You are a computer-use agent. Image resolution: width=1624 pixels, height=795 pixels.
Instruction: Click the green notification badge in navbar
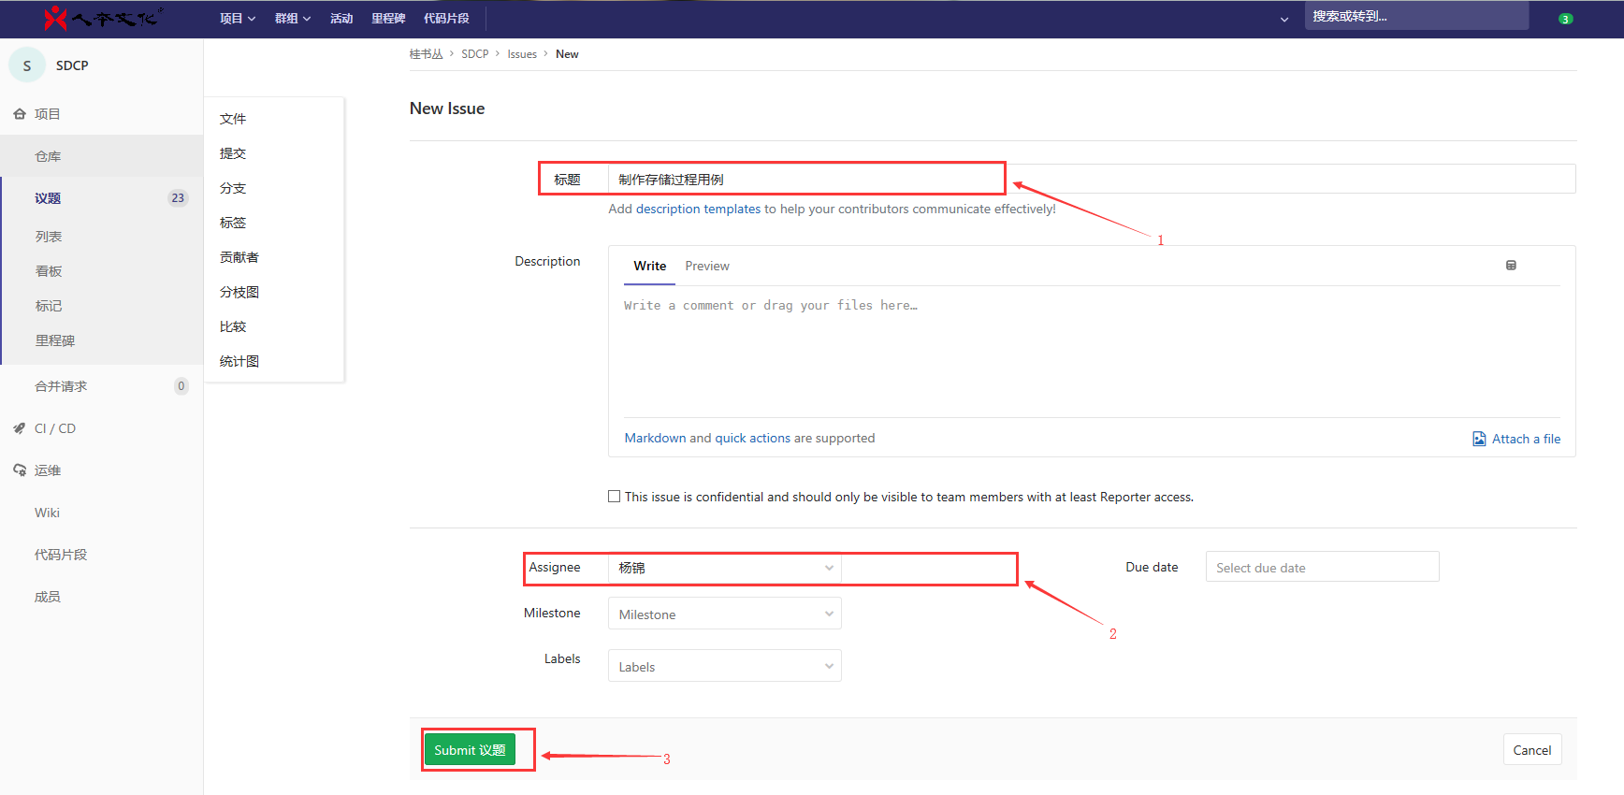tap(1565, 19)
